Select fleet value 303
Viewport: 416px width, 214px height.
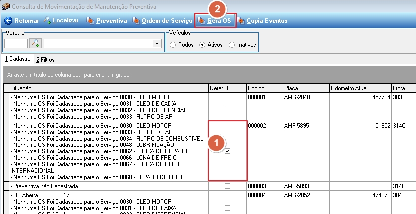(x=398, y=97)
